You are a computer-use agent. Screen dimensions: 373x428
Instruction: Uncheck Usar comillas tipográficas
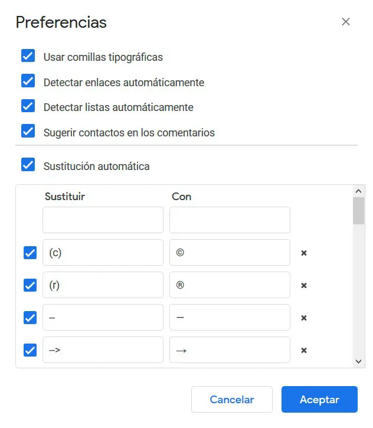click(x=28, y=56)
